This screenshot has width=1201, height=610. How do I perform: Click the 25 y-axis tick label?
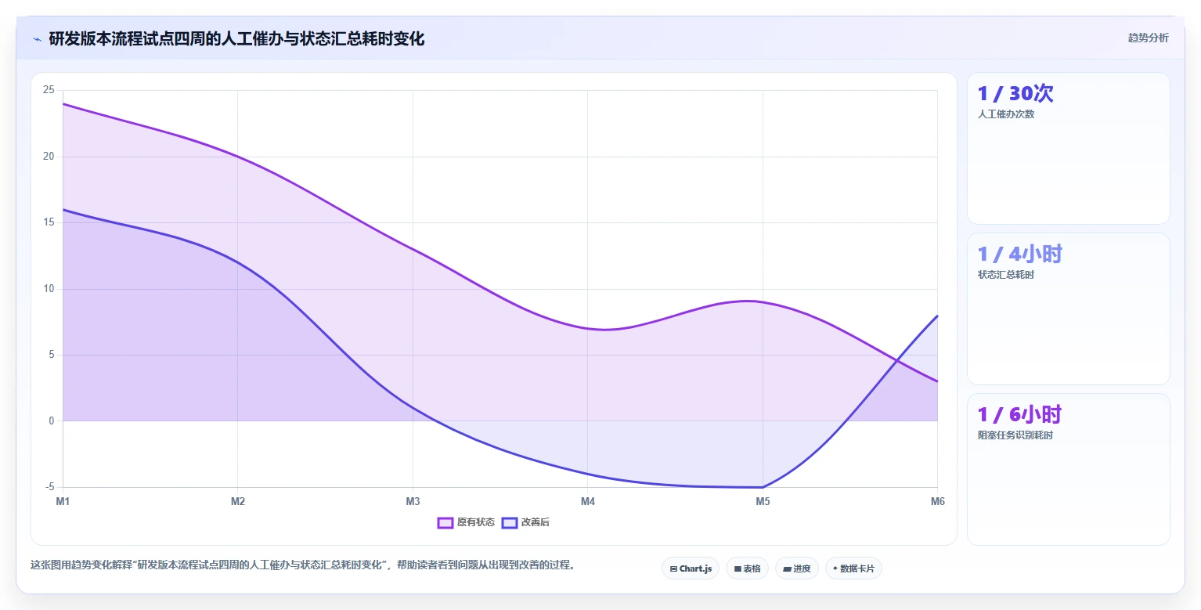pos(49,90)
